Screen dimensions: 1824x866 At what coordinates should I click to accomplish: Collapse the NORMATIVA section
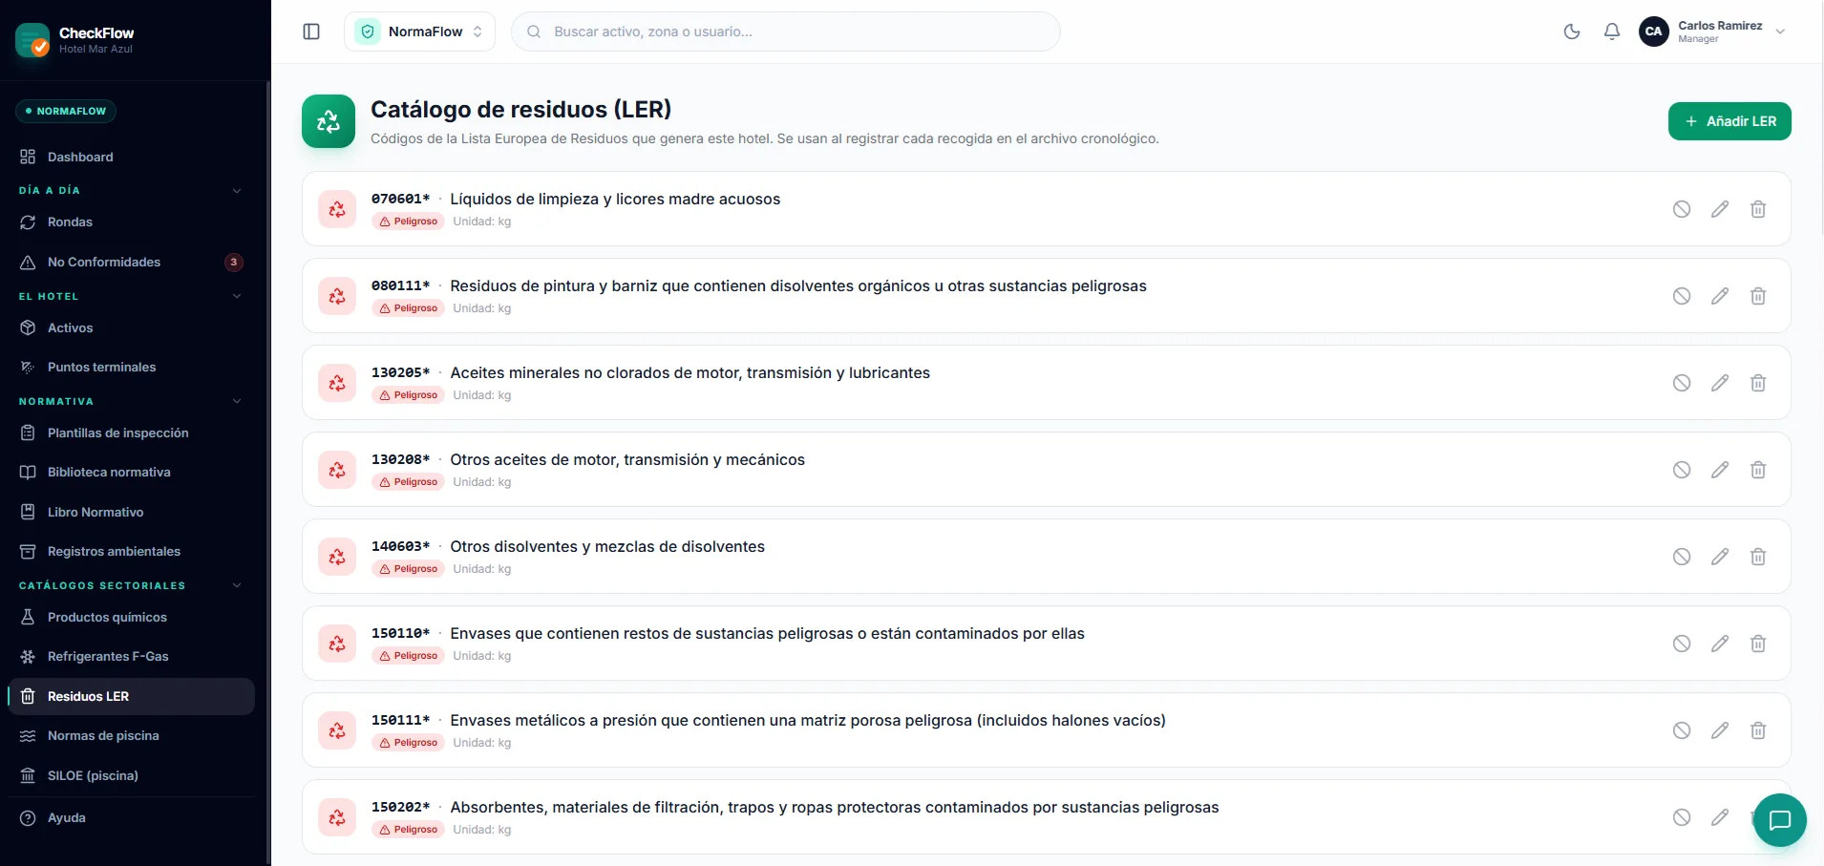[x=131, y=401]
